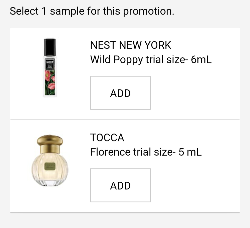Click the '6mL' size text
Image resolution: width=250 pixels, height=228 pixels.
pyautogui.click(x=201, y=60)
